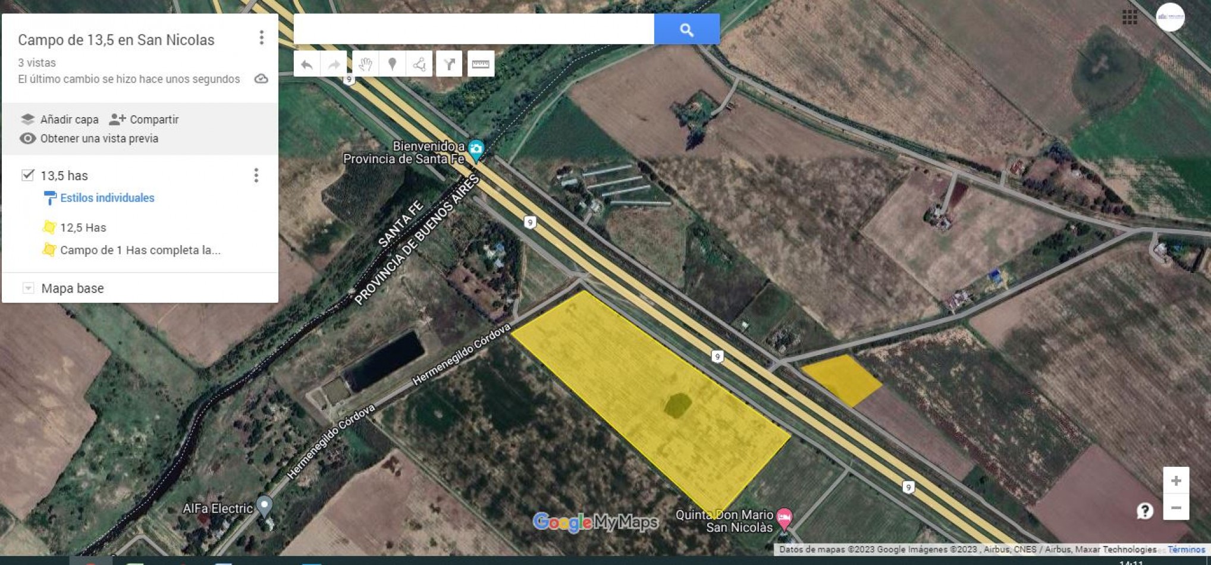Image resolution: width=1211 pixels, height=565 pixels.
Task: Click the cloud save status icon
Action: (262, 79)
